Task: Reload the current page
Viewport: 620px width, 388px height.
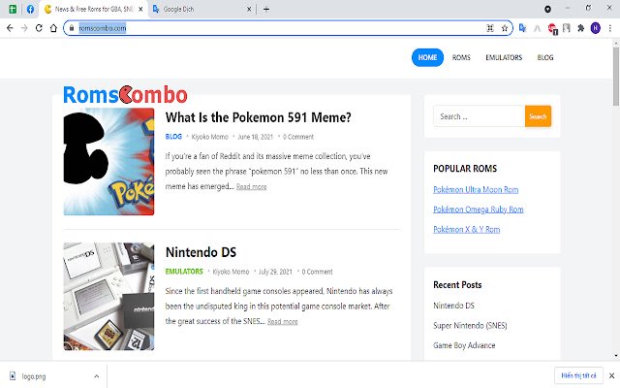Action: 39,28
